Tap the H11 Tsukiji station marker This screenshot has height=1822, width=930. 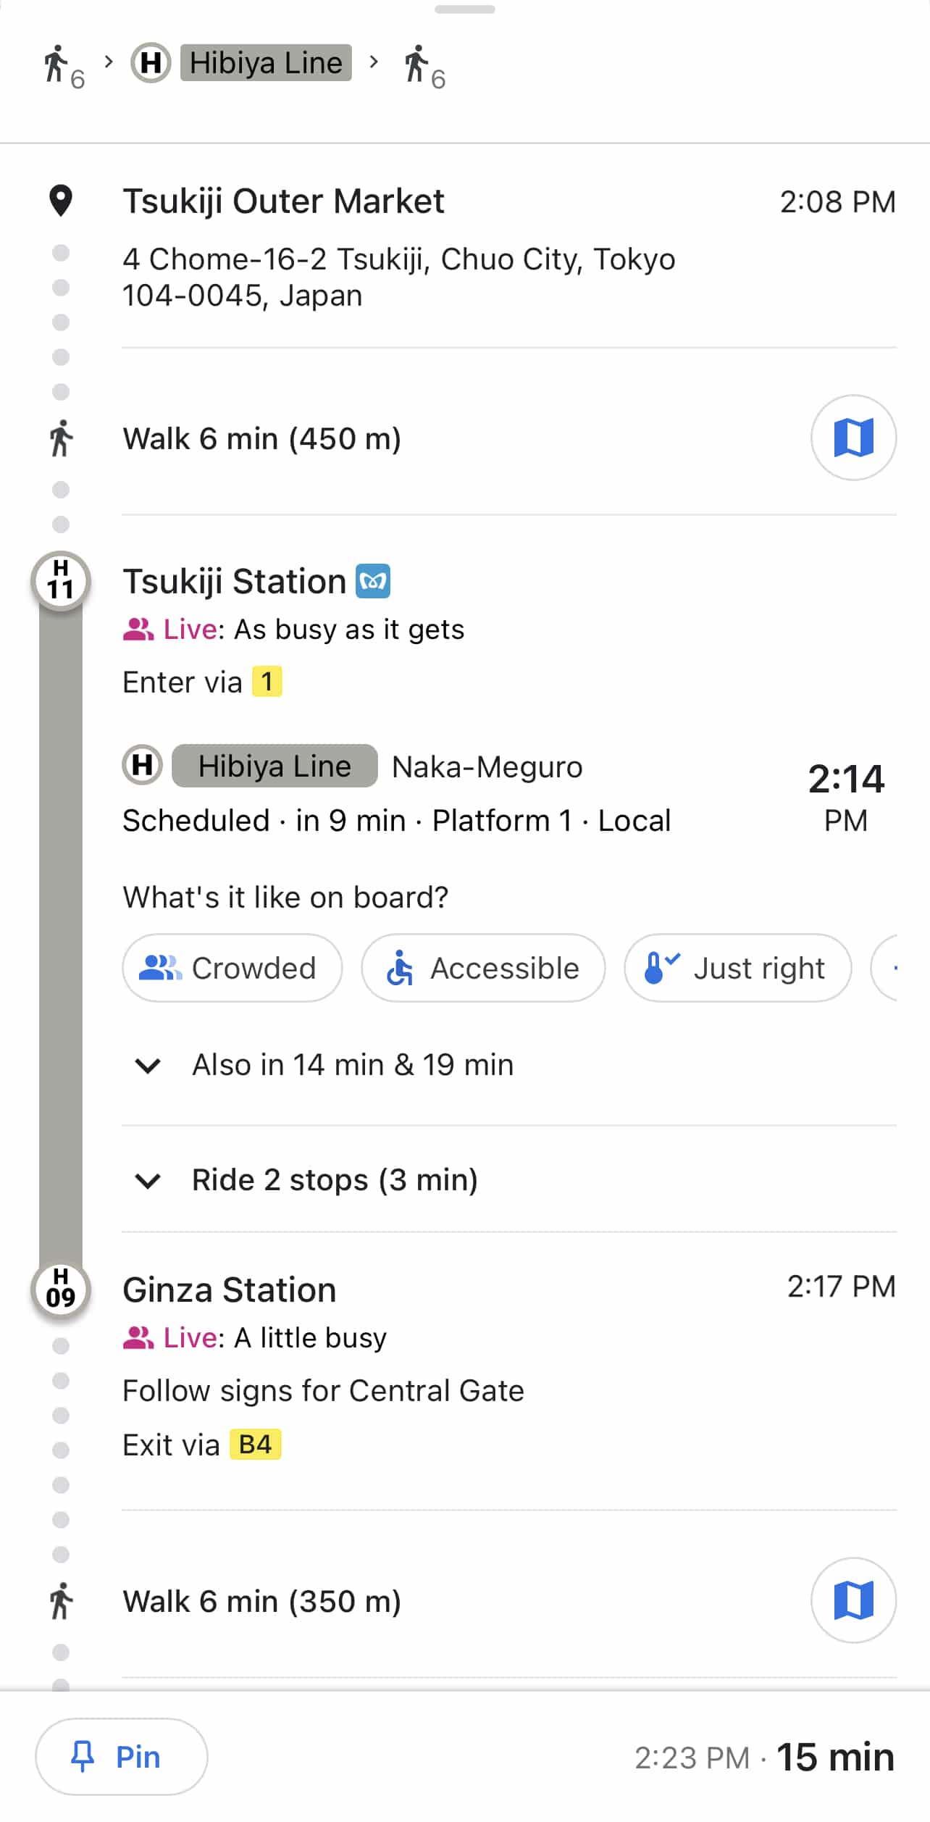(x=61, y=581)
